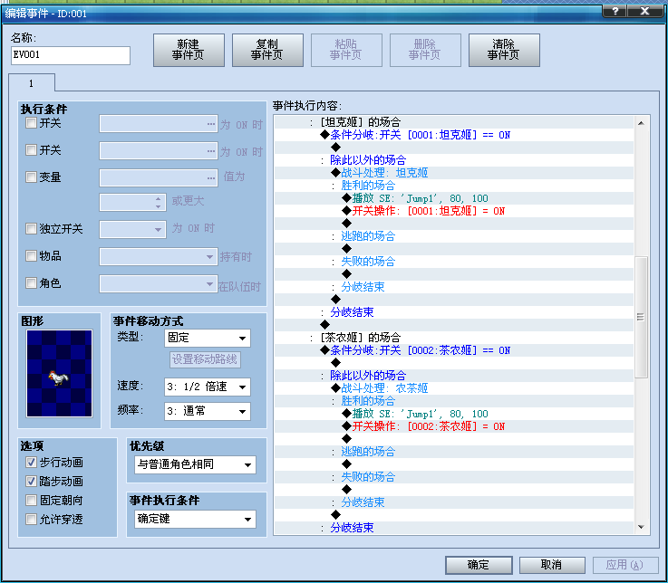Open the 频率 dropdown showing 通常
This screenshot has width=668, height=583.
click(x=208, y=412)
